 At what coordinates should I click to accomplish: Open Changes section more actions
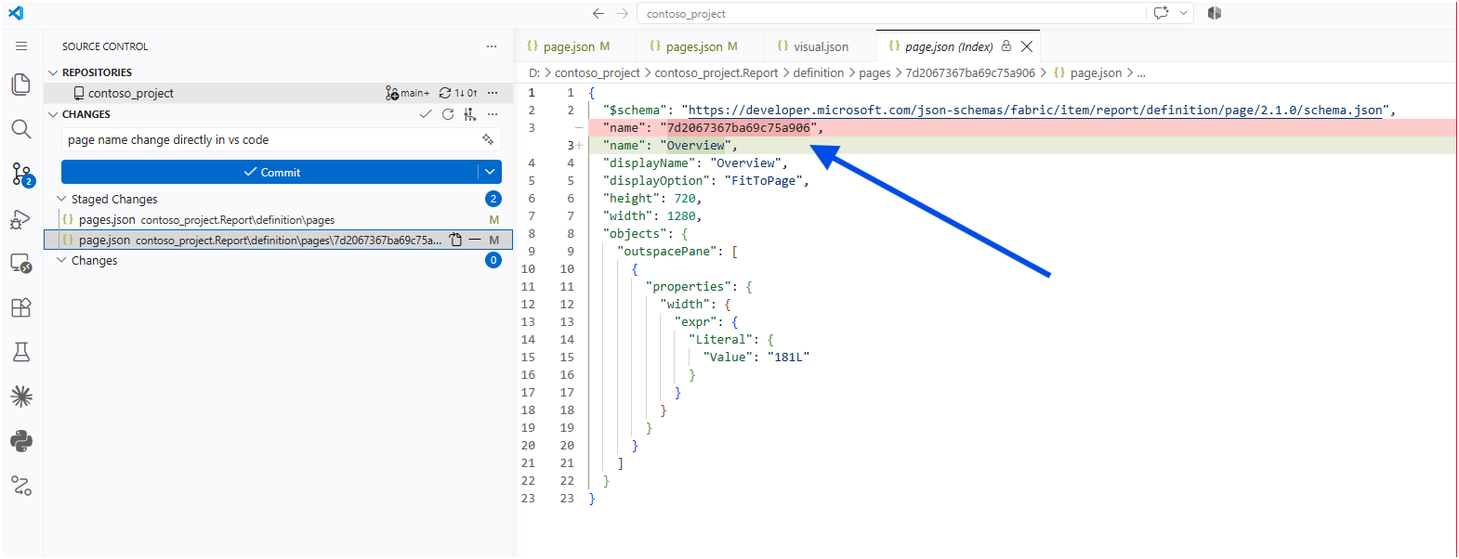pos(493,114)
